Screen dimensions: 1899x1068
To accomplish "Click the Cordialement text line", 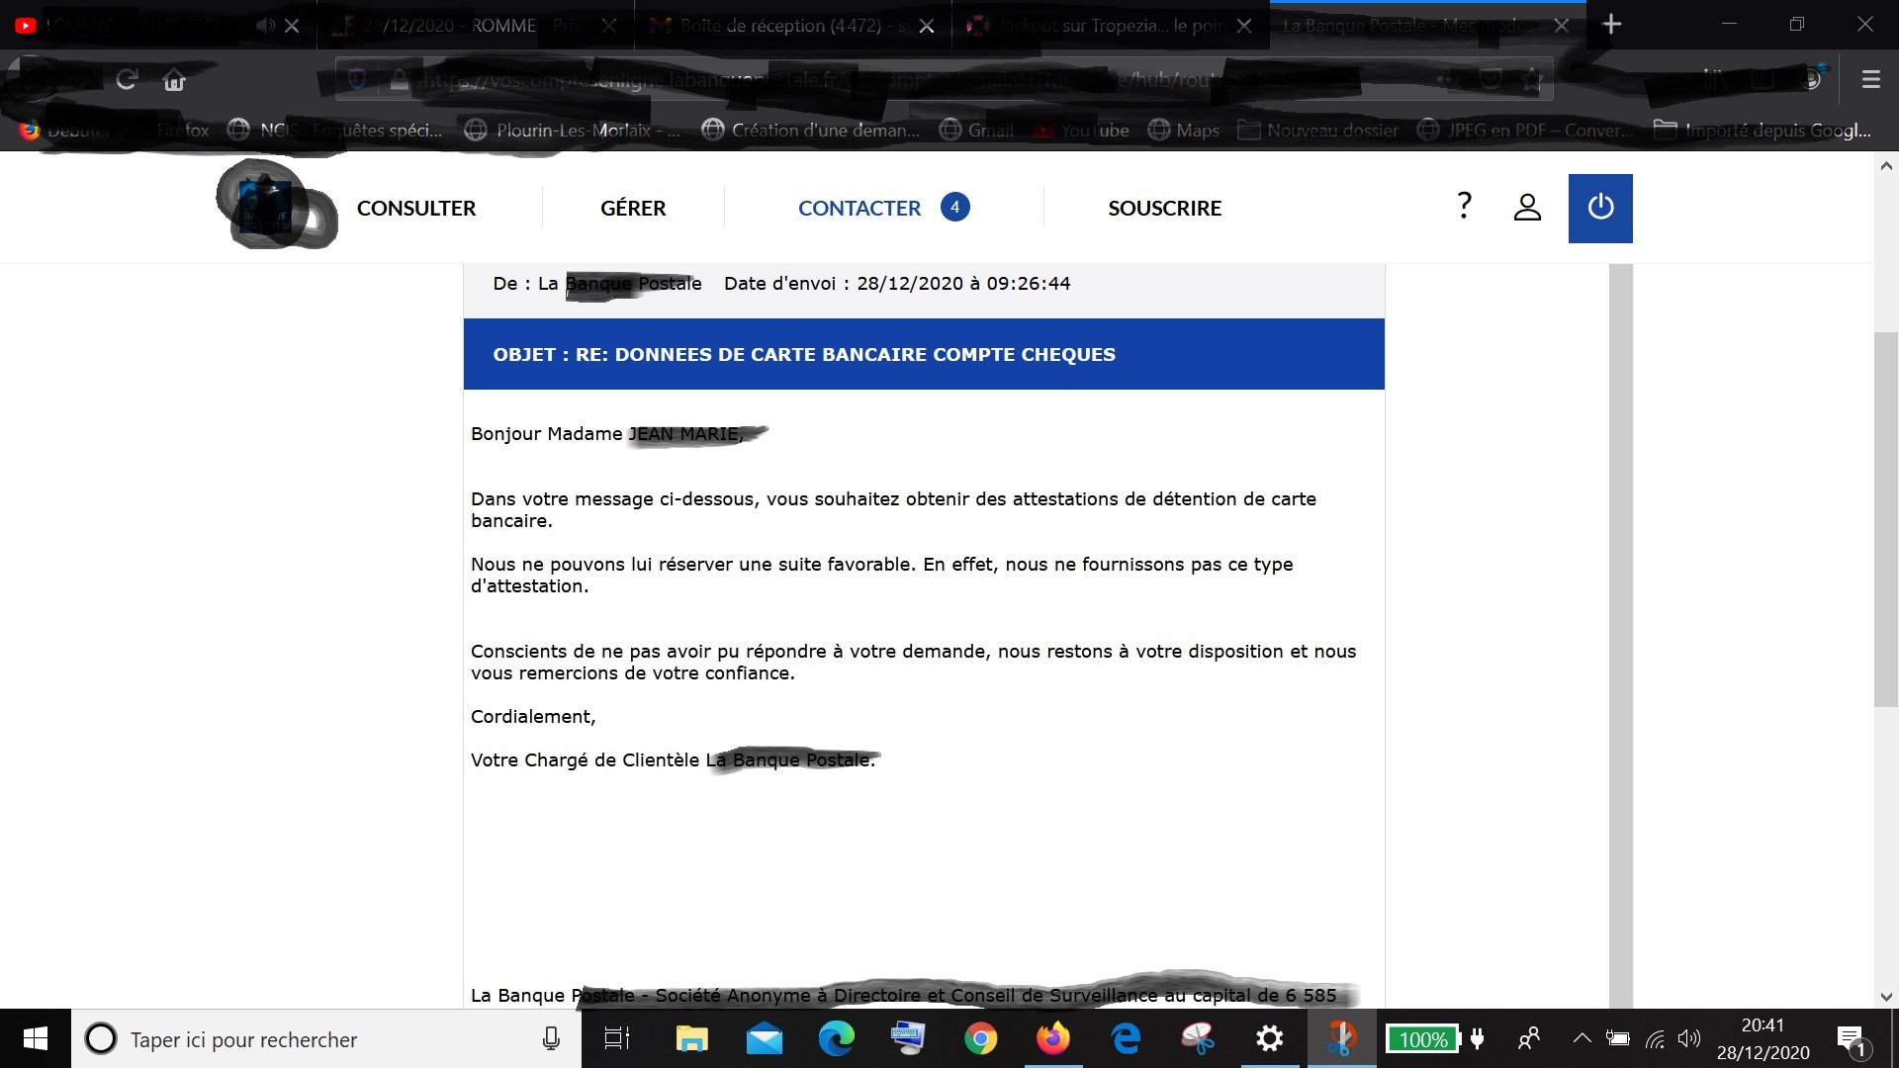I will (x=533, y=717).
